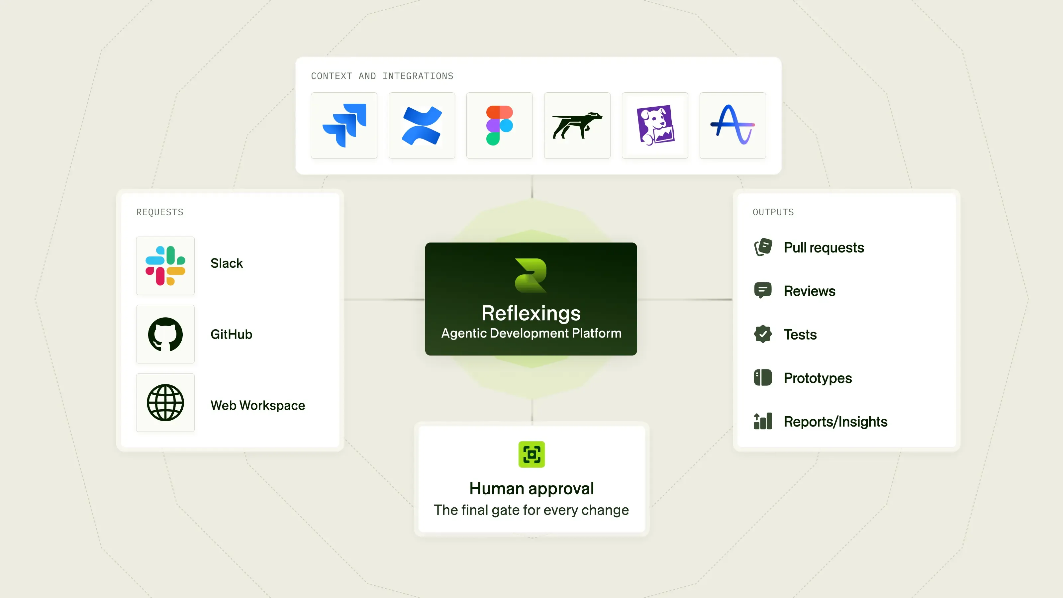1063x598 pixels.
Task: Open the Datadog integration icon
Action: (655, 126)
